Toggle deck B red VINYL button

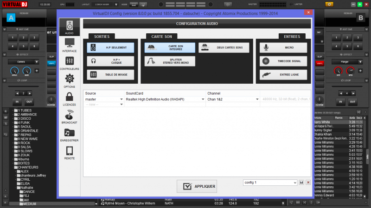coord(320,63)
